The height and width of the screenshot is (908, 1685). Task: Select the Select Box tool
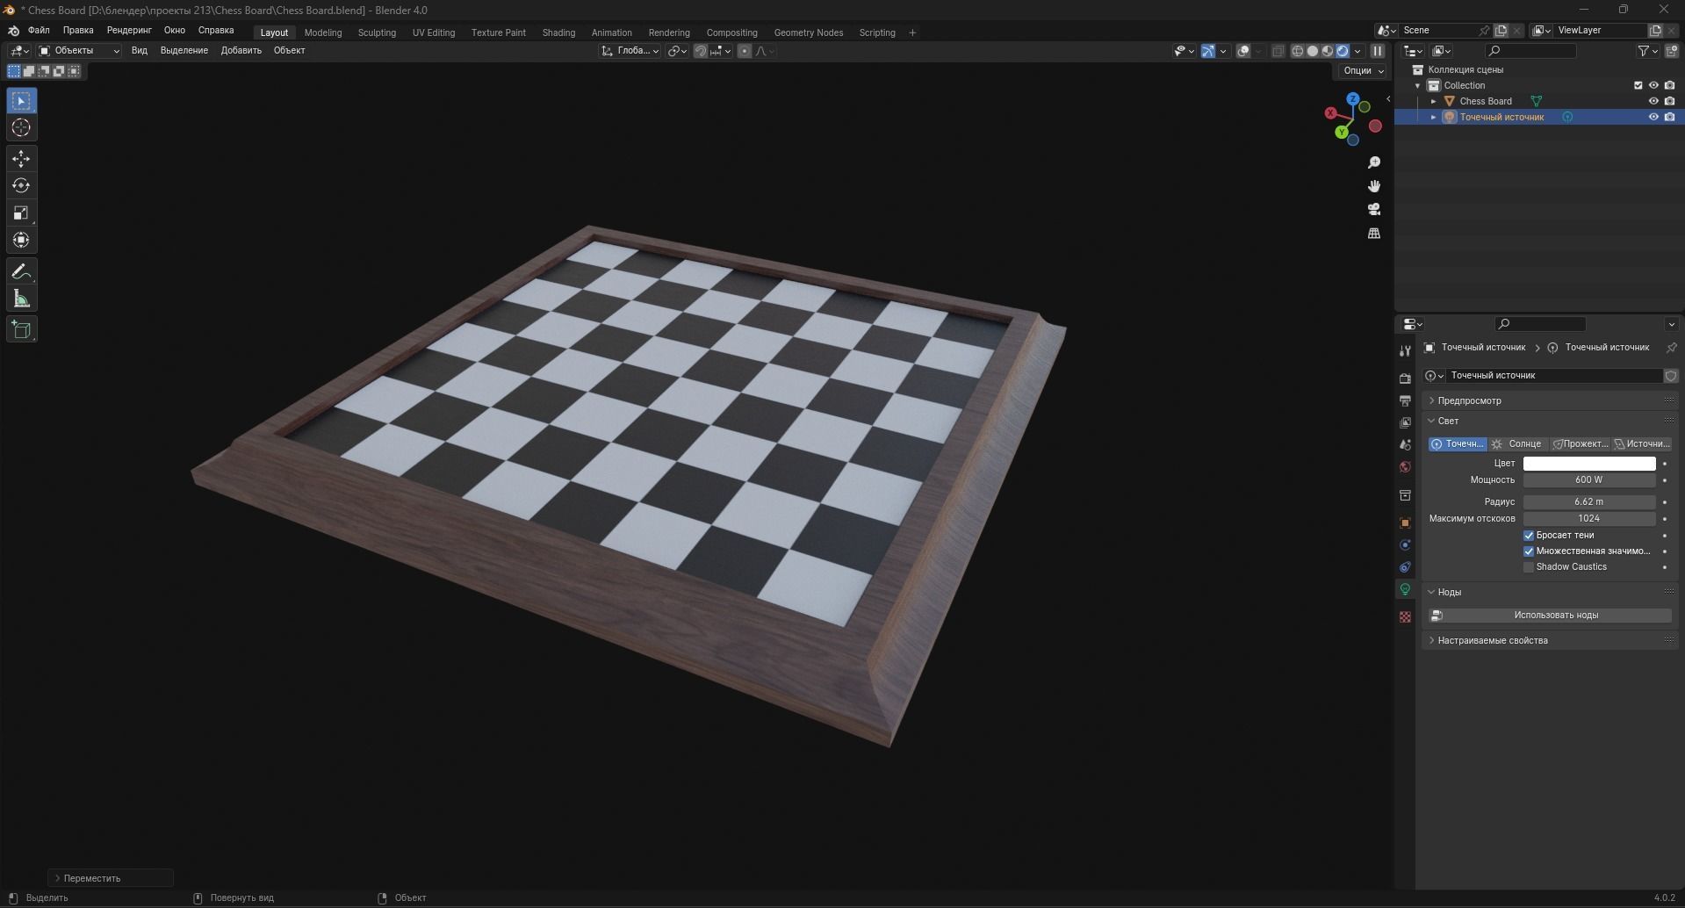click(x=21, y=101)
